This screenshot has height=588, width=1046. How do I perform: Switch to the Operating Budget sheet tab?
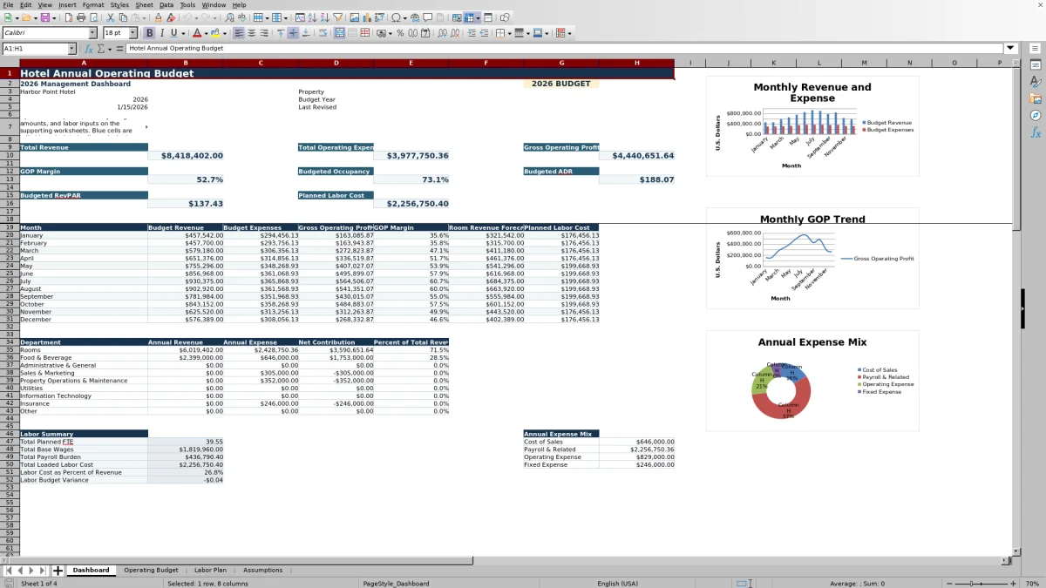151,571
